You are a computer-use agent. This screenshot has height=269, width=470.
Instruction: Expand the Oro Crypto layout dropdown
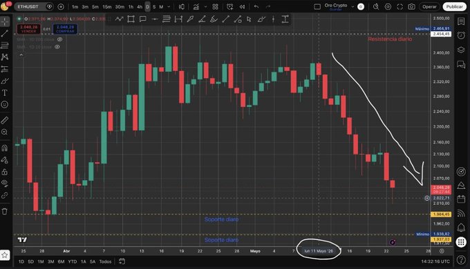click(352, 7)
